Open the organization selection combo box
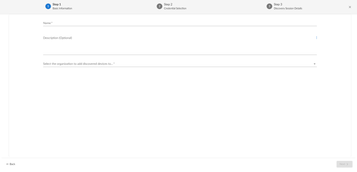357x172 pixels. pos(173,64)
